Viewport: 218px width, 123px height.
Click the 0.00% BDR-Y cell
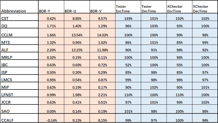(51, 109)
